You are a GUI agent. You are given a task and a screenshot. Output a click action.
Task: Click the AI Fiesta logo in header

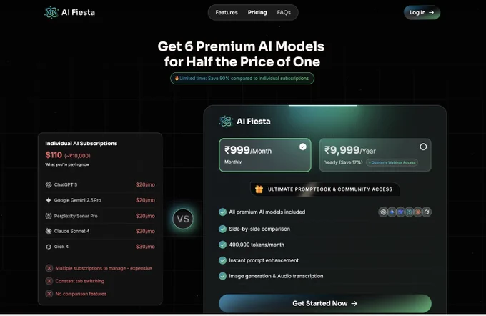70,12
